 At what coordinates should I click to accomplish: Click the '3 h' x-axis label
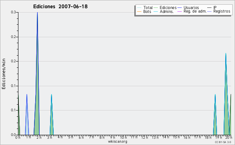tap(49, 137)
